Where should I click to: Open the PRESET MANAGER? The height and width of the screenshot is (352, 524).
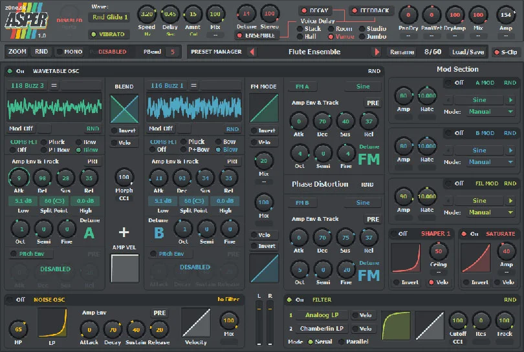[x=217, y=52]
